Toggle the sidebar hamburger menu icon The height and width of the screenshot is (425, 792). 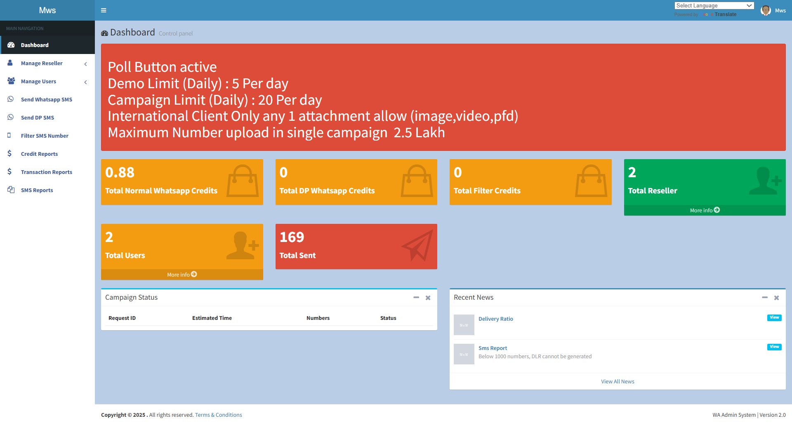104,10
